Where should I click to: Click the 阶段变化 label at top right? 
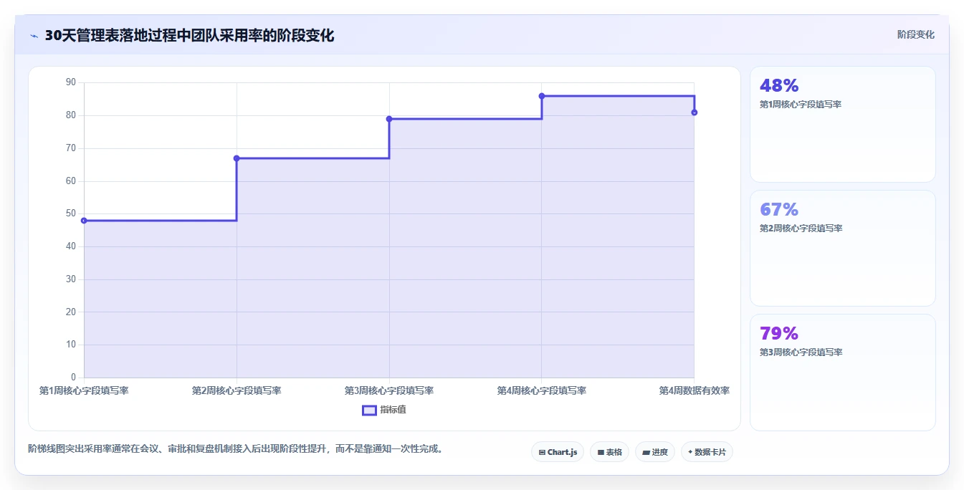click(x=915, y=34)
